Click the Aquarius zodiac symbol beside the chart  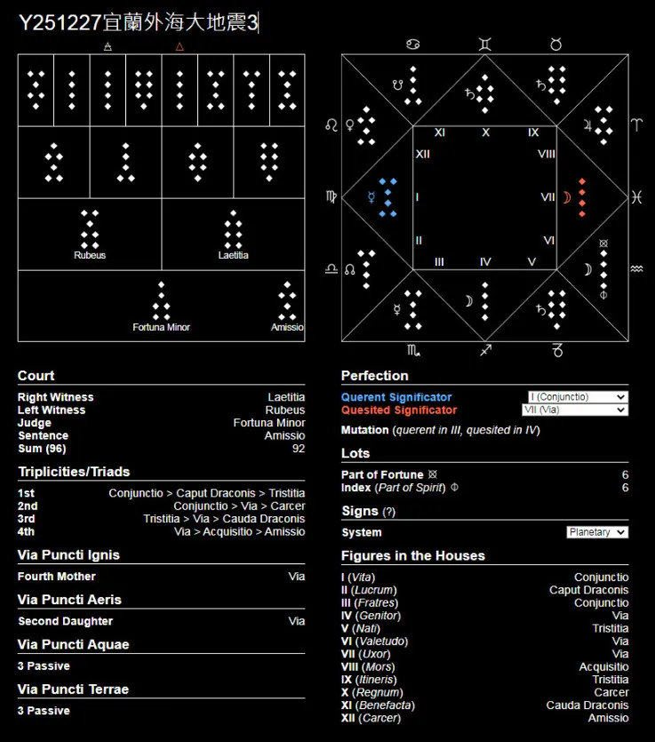(637, 268)
